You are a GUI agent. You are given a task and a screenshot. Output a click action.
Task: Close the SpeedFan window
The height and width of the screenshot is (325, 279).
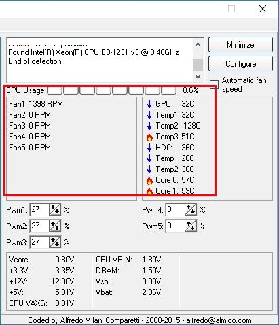tap(263, 9)
